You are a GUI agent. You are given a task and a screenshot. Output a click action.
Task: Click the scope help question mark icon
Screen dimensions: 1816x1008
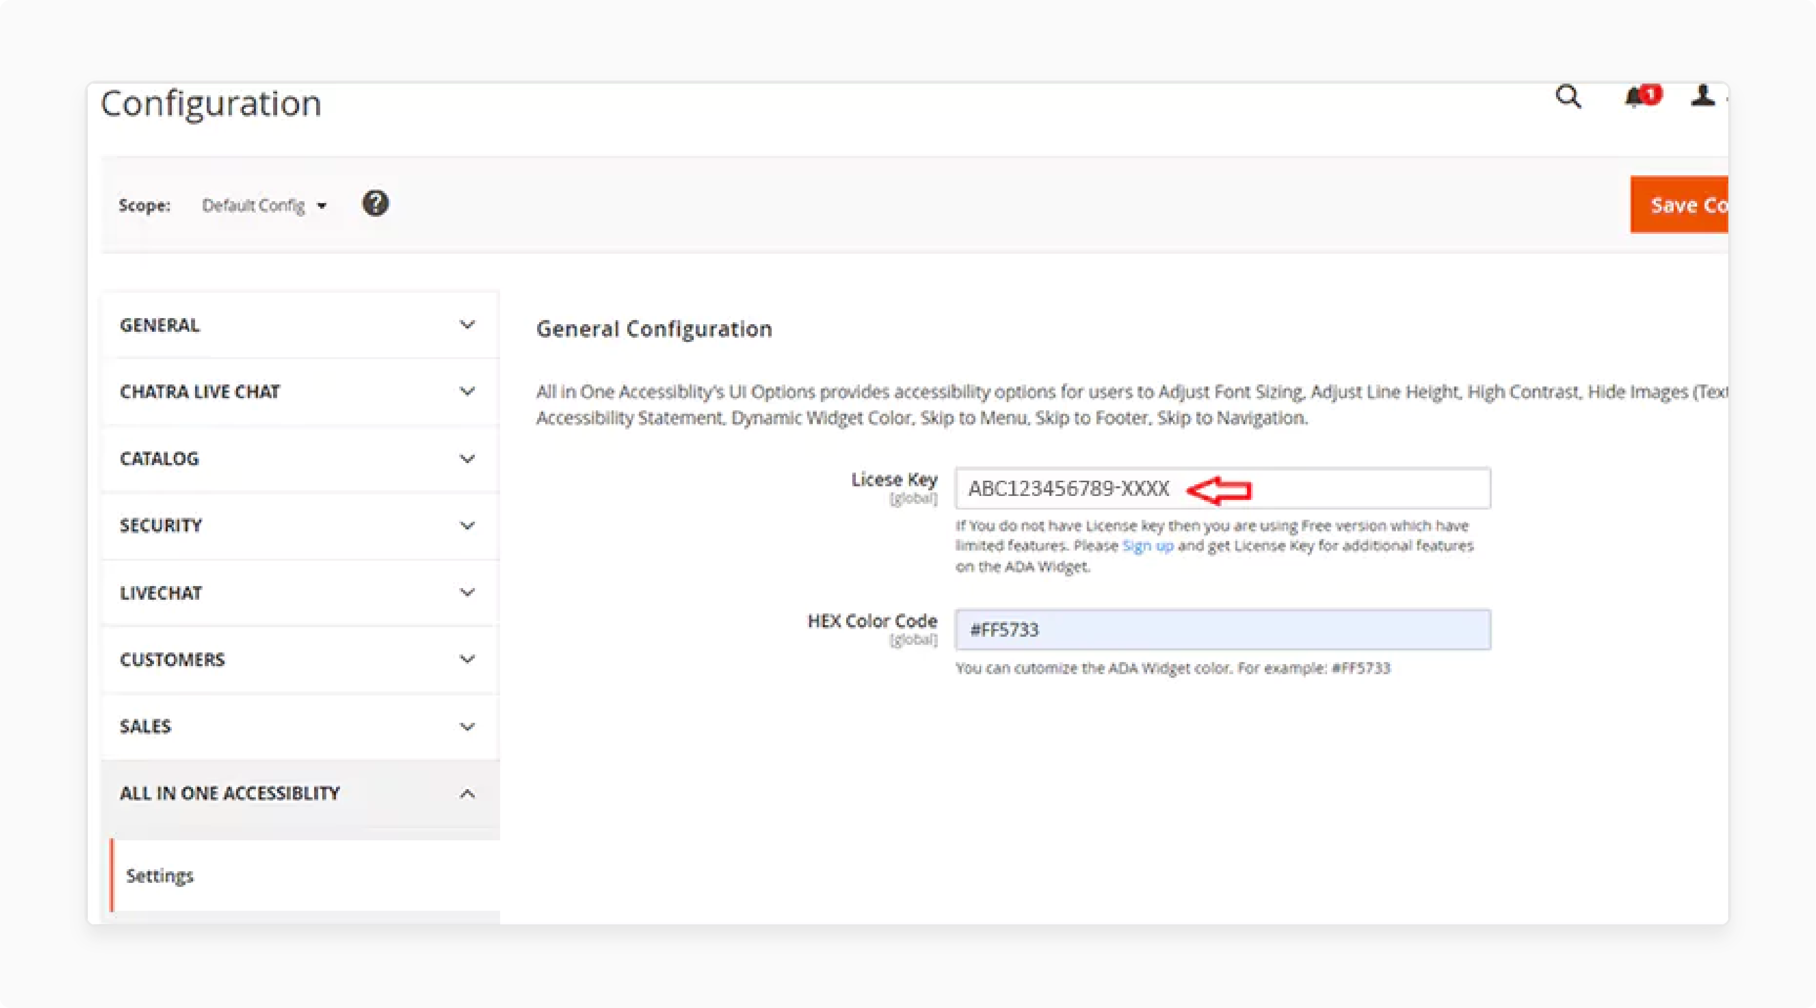point(375,204)
